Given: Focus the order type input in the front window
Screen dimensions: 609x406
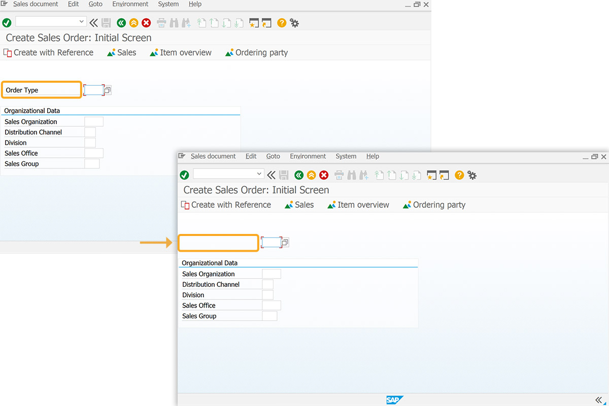Looking at the screenshot, I should tap(272, 243).
